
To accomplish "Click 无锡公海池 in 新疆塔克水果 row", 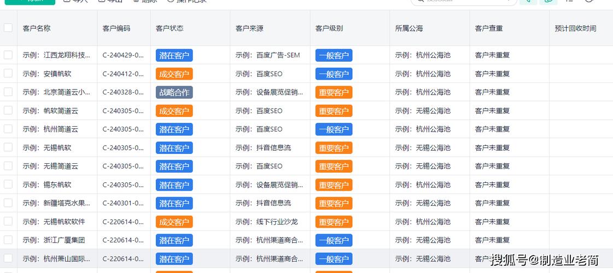I will (x=423, y=203).
